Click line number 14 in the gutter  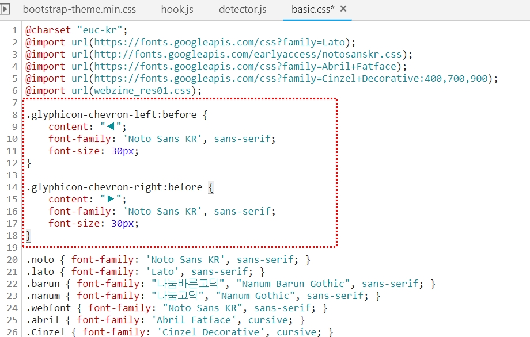coord(13,187)
